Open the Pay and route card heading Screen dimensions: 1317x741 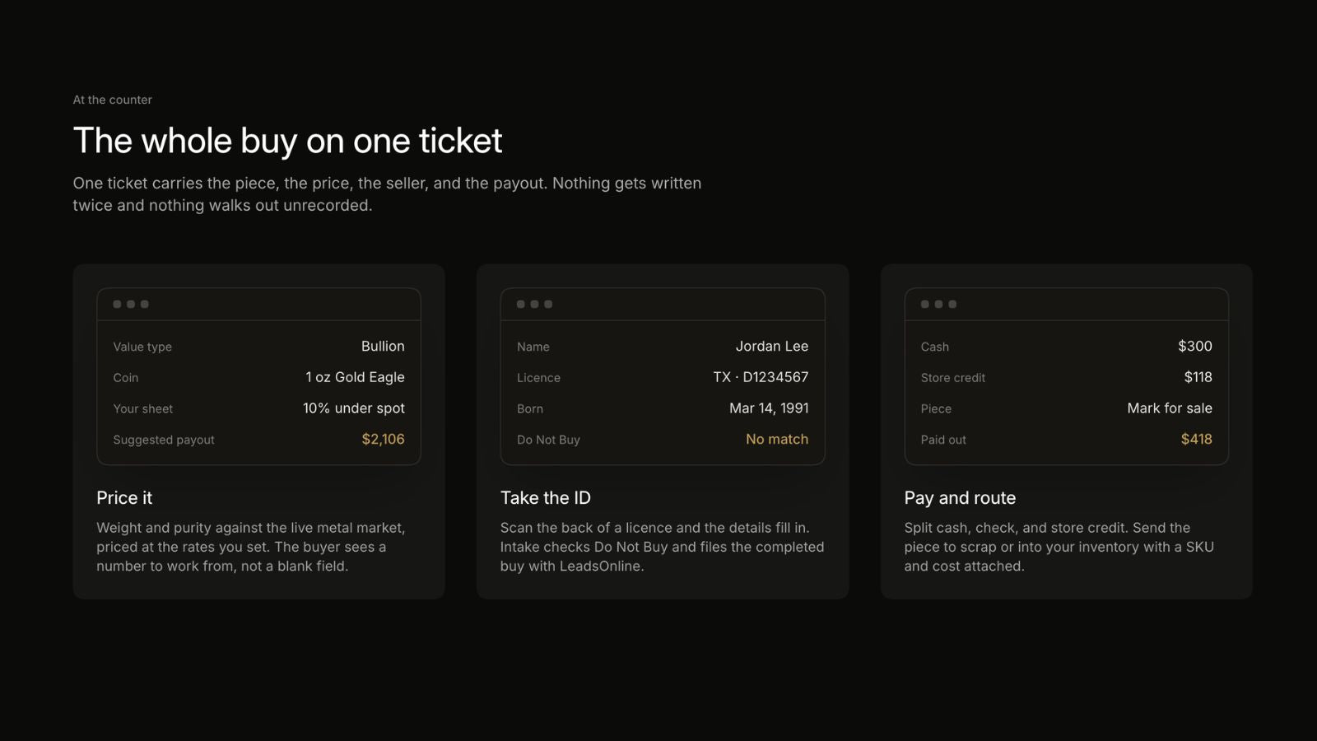[960, 498]
